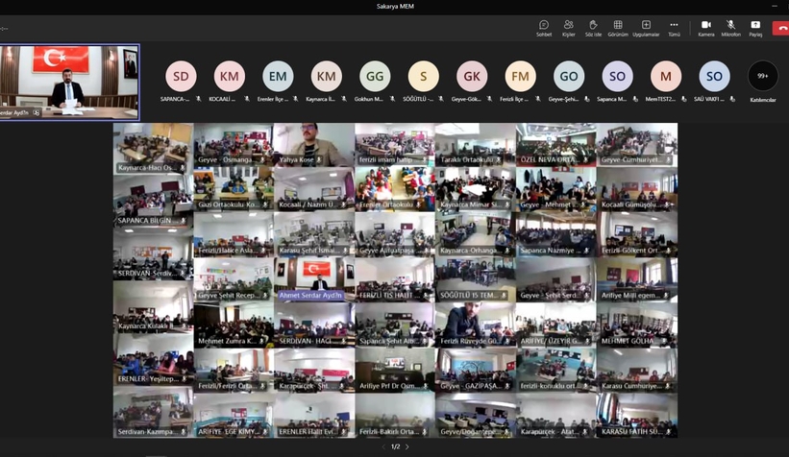
Task: Toggle the Kamera on or off
Action: (x=705, y=27)
